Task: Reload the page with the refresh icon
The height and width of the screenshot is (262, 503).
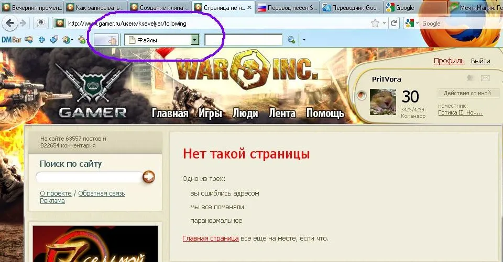Action: (393, 23)
